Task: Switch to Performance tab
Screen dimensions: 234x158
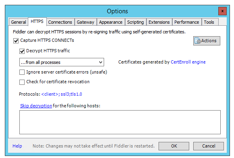Action: point(187,22)
